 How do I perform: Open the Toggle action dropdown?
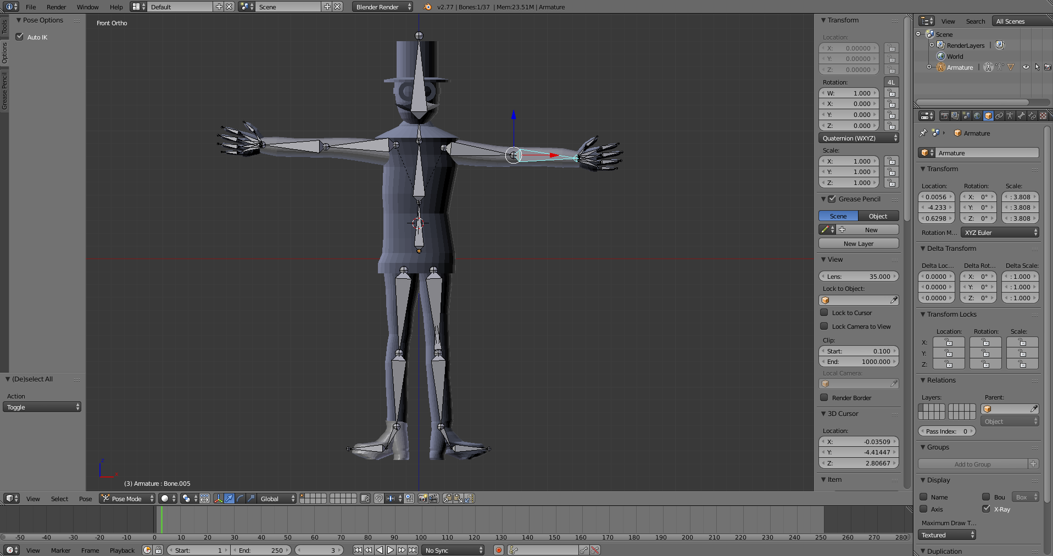(42, 407)
